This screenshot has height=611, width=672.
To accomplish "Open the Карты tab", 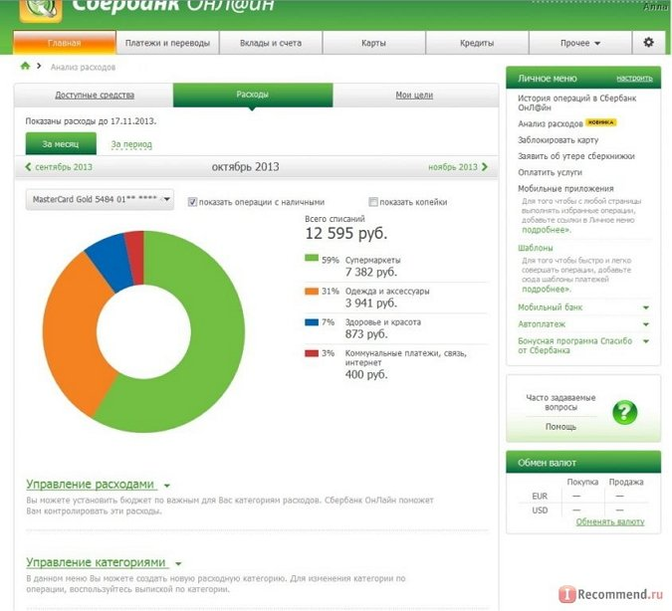I will point(373,43).
